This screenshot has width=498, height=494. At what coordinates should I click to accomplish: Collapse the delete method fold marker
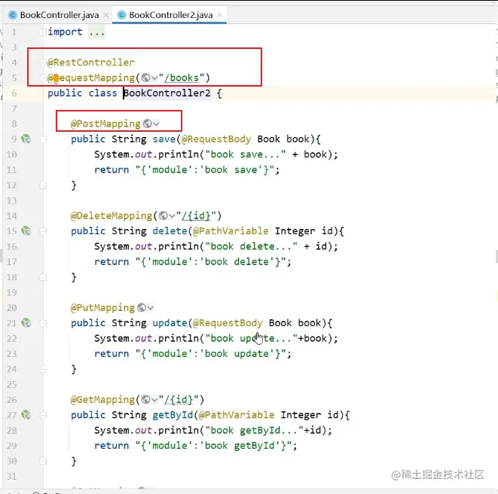tap(43, 231)
